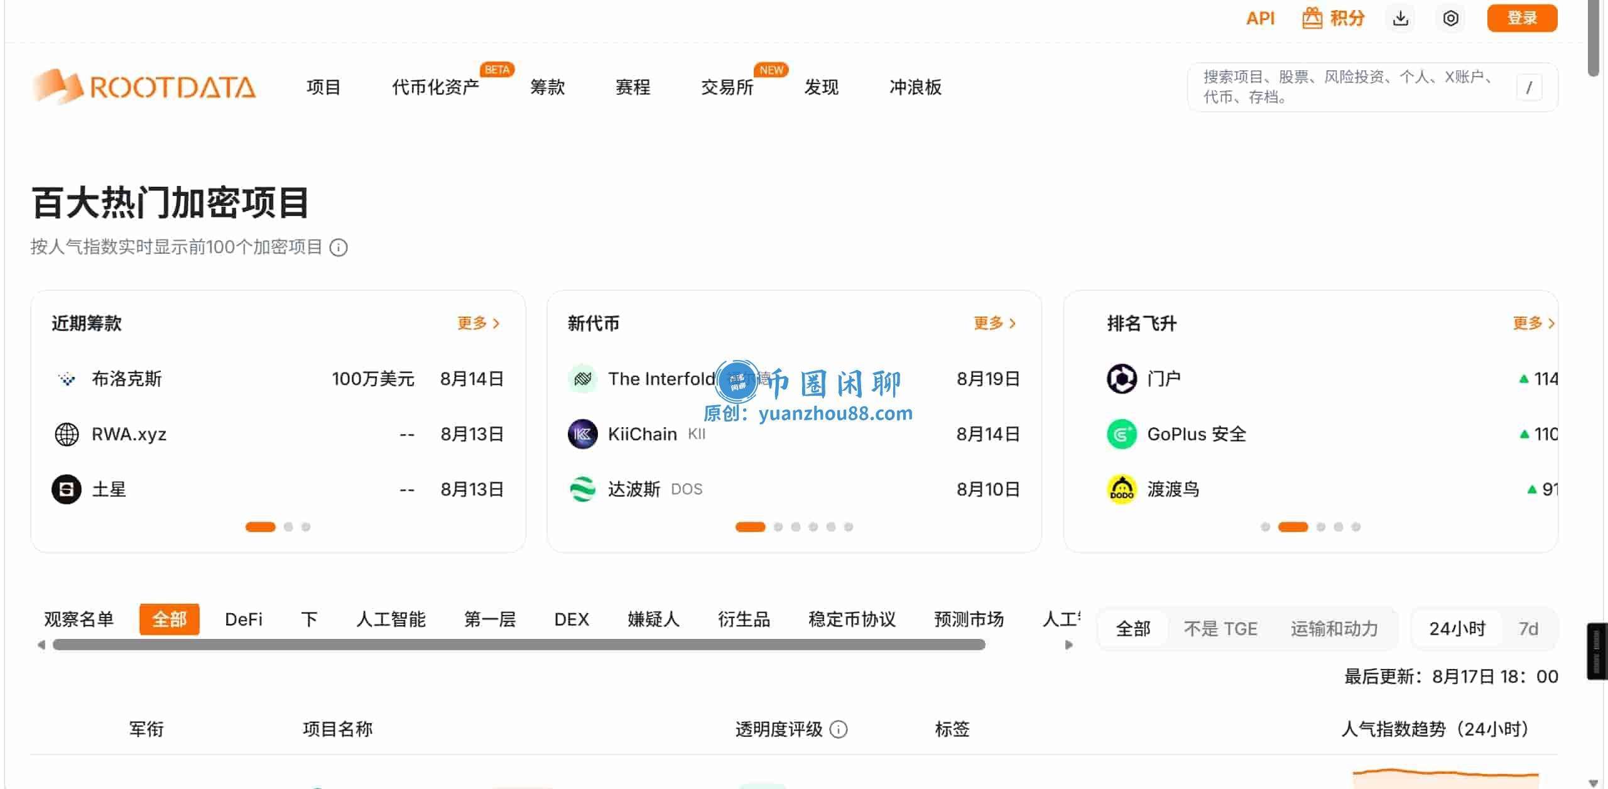
Task: Open the API link
Action: click(x=1260, y=18)
